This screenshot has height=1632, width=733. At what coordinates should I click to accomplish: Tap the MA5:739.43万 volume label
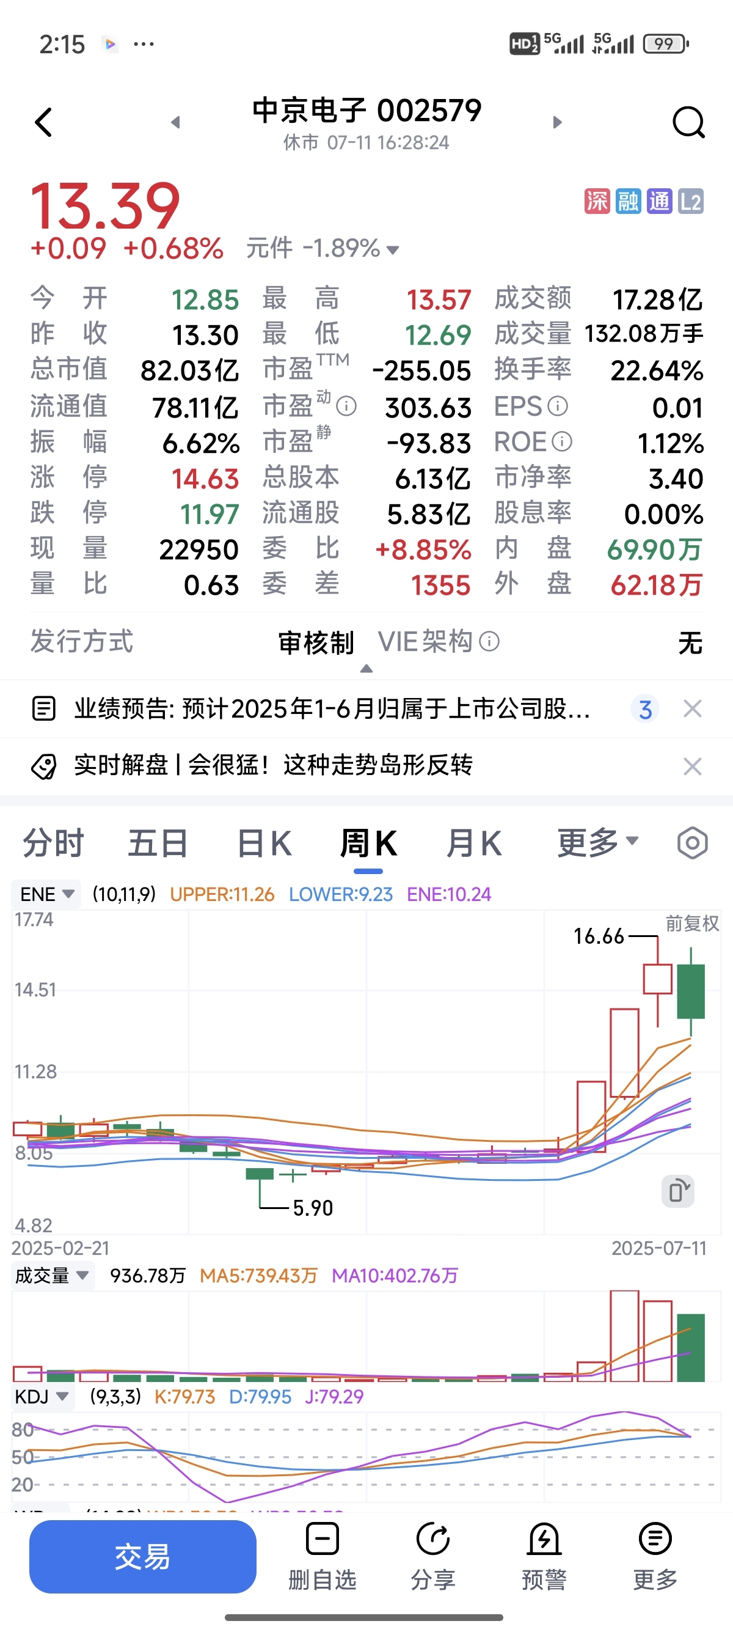tap(258, 1275)
